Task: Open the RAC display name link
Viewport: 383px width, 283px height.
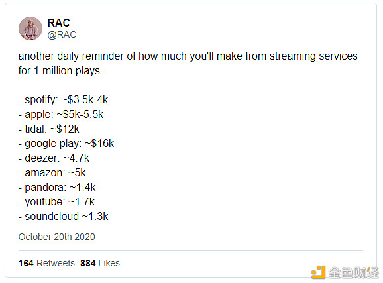Action: pyautogui.click(x=58, y=23)
